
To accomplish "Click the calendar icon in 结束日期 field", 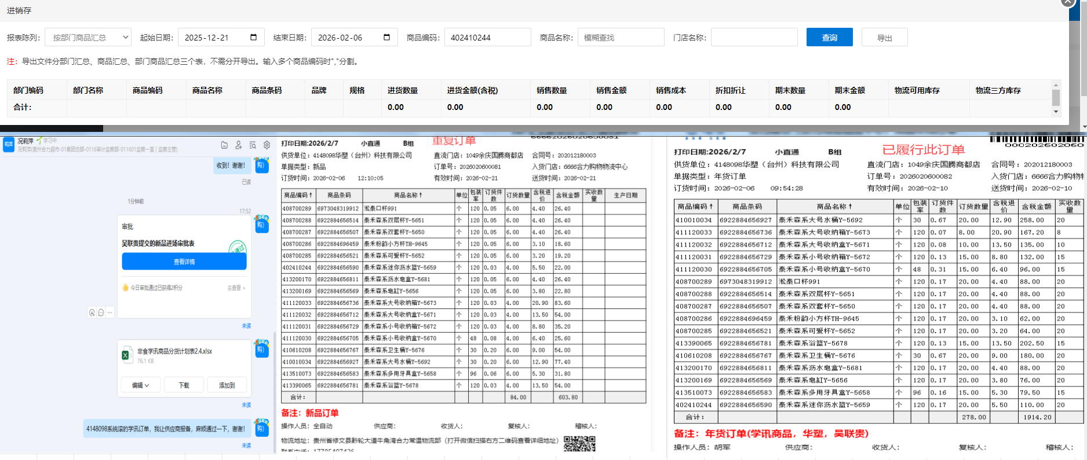I will coord(386,38).
